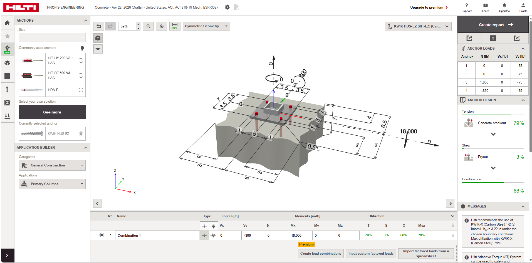Image resolution: width=532 pixels, height=263 pixels.
Task: Collapse the ANCHORS section
Action: [x=85, y=21]
